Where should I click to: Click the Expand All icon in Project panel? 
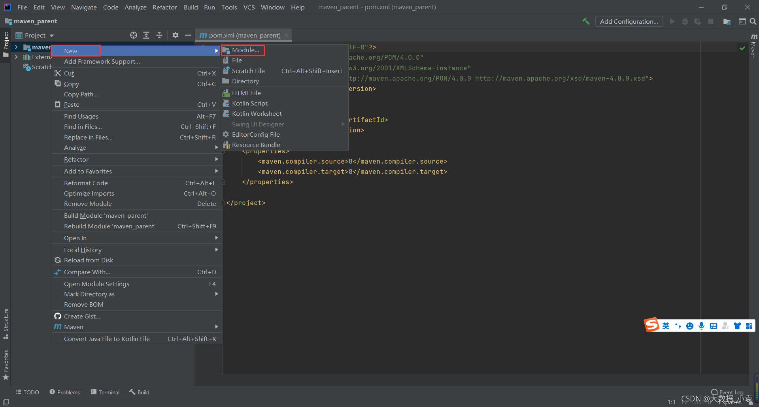click(146, 35)
